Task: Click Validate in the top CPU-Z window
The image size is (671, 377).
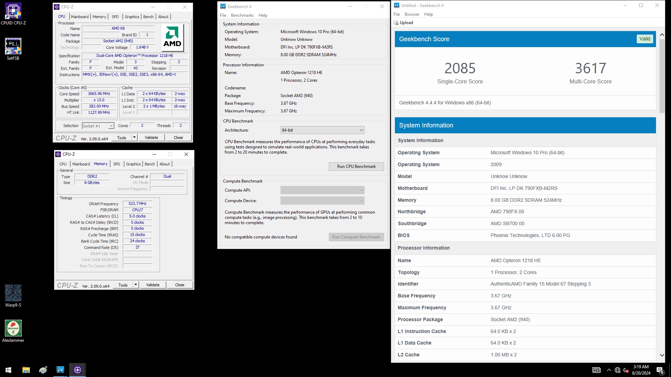Action: 151,138
